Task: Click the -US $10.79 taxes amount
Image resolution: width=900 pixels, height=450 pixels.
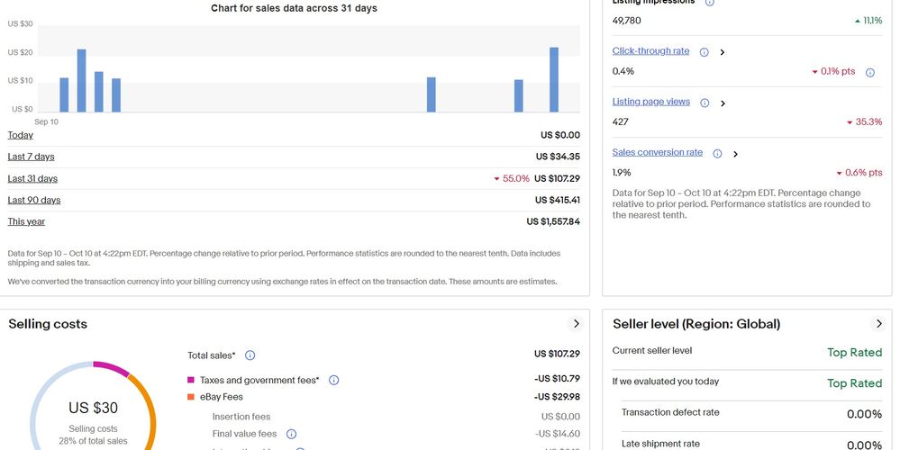Action: (557, 378)
